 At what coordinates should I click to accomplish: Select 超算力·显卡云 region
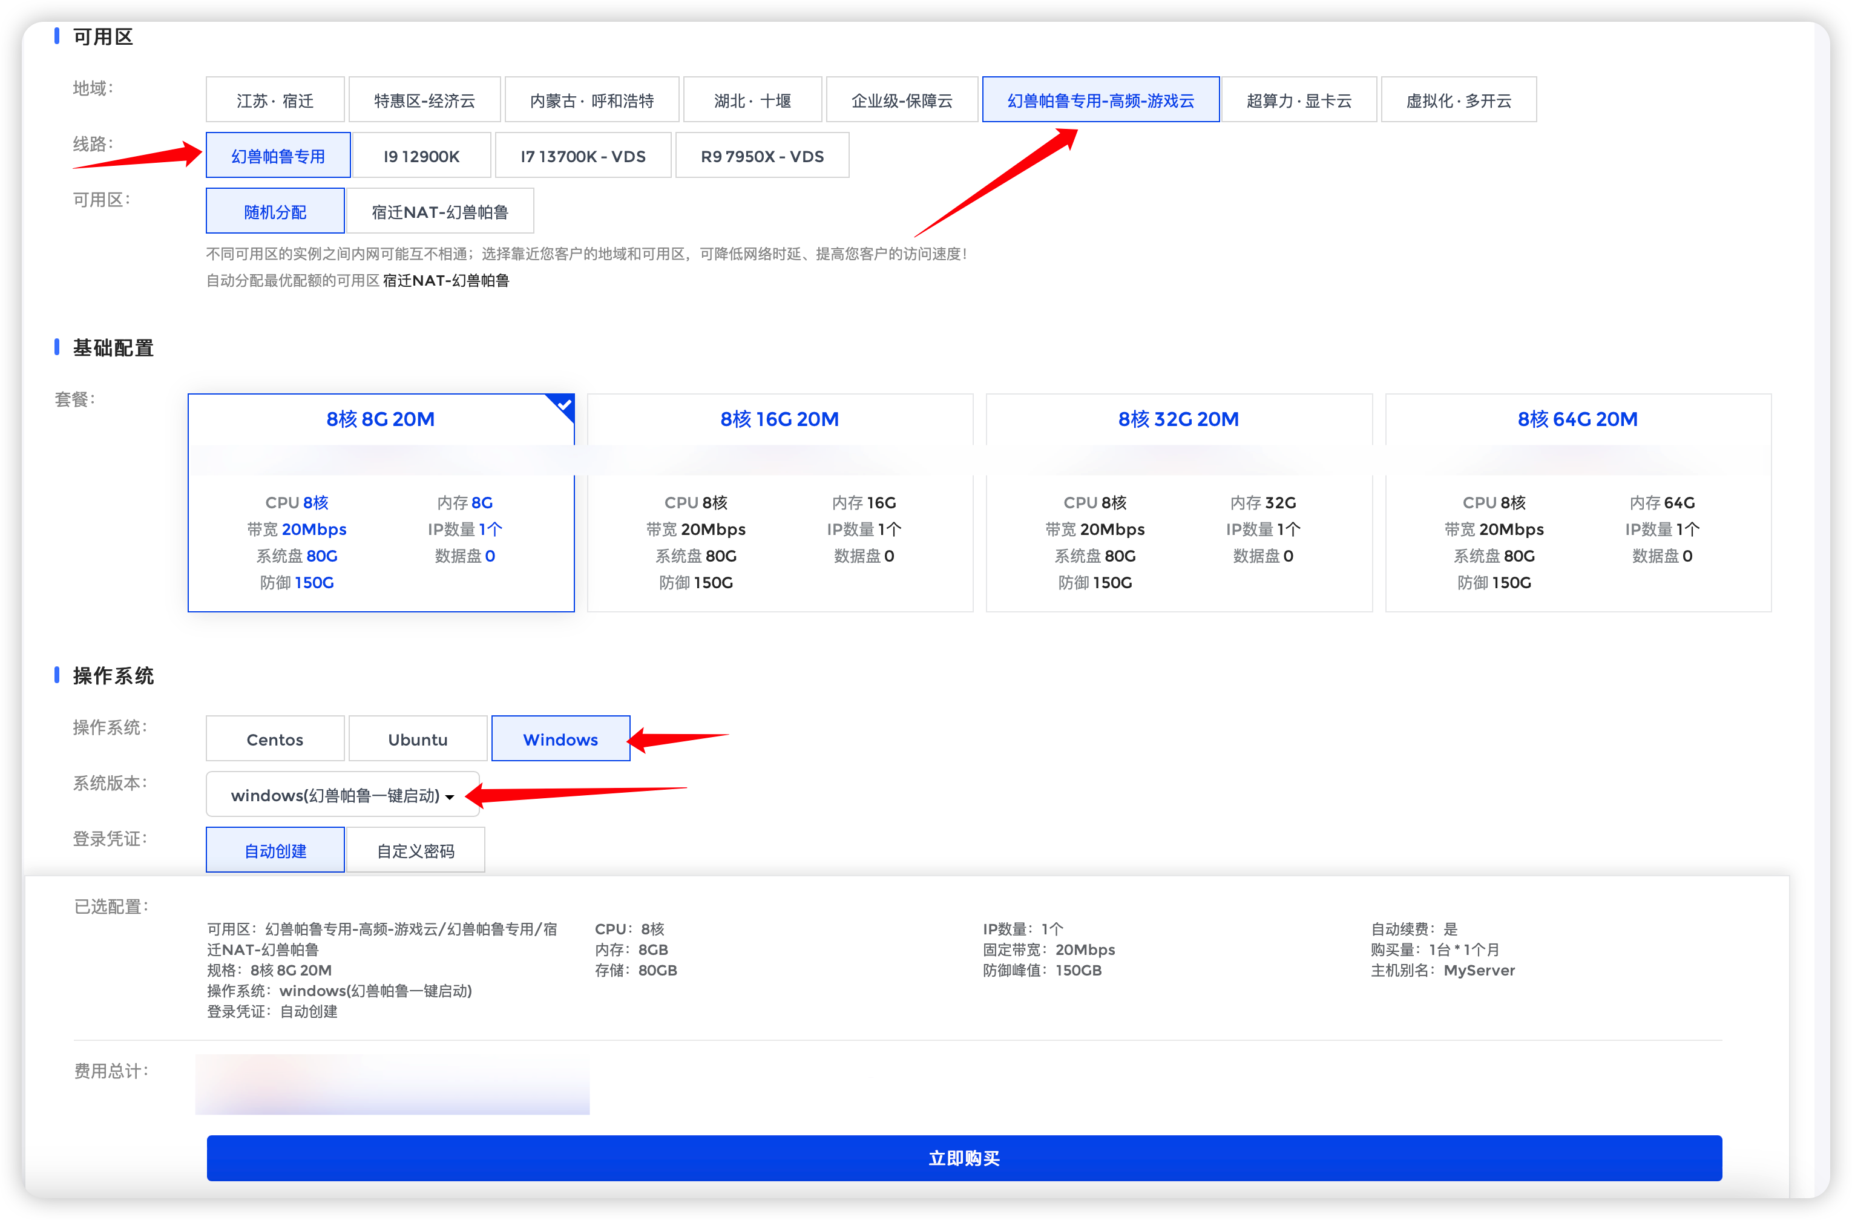(1298, 100)
